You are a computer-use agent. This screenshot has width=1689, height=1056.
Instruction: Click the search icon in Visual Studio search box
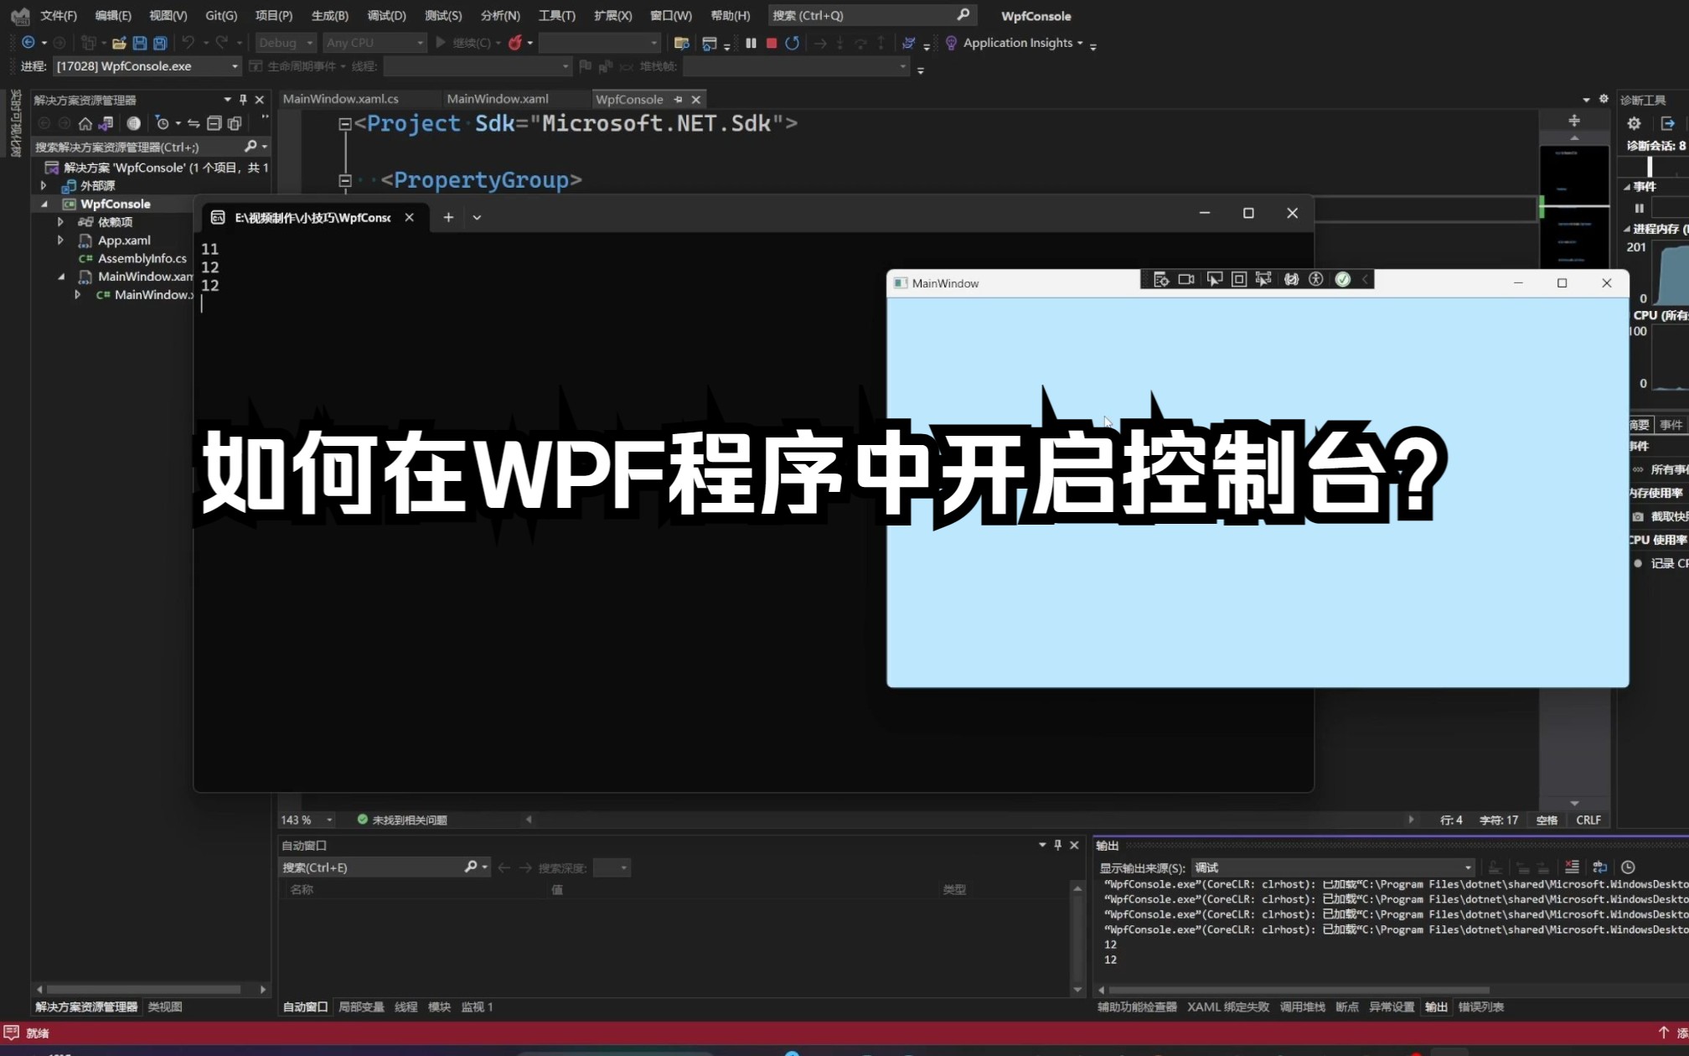click(963, 15)
